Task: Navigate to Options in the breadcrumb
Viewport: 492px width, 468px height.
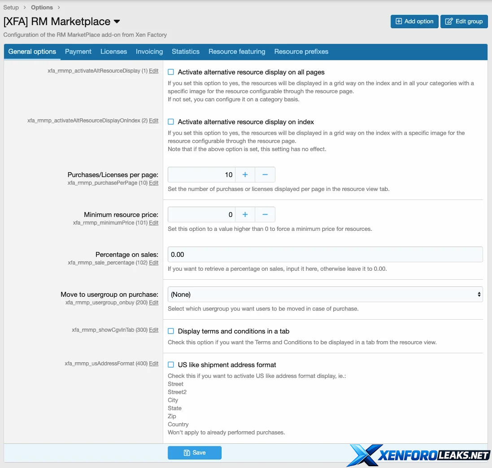Action: (x=42, y=7)
